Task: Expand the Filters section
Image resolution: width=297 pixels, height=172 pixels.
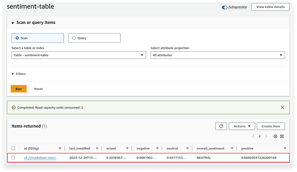Action: 19,74
